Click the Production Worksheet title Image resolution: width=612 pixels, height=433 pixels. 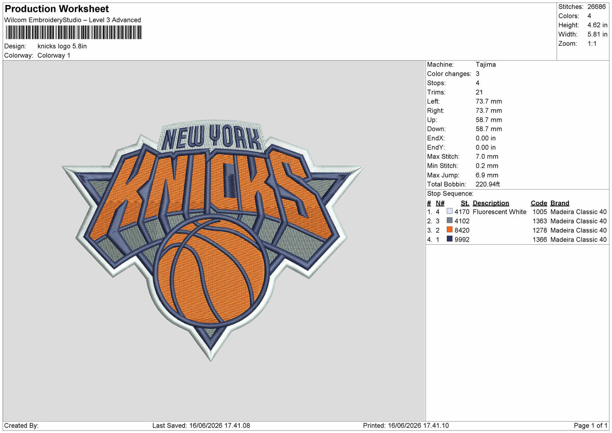(x=57, y=9)
